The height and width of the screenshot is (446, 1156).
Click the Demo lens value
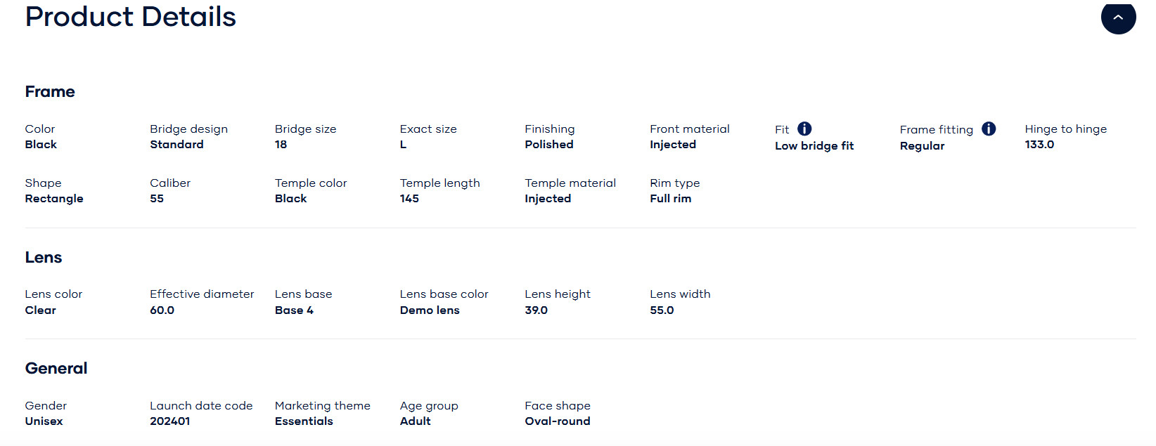tap(430, 310)
